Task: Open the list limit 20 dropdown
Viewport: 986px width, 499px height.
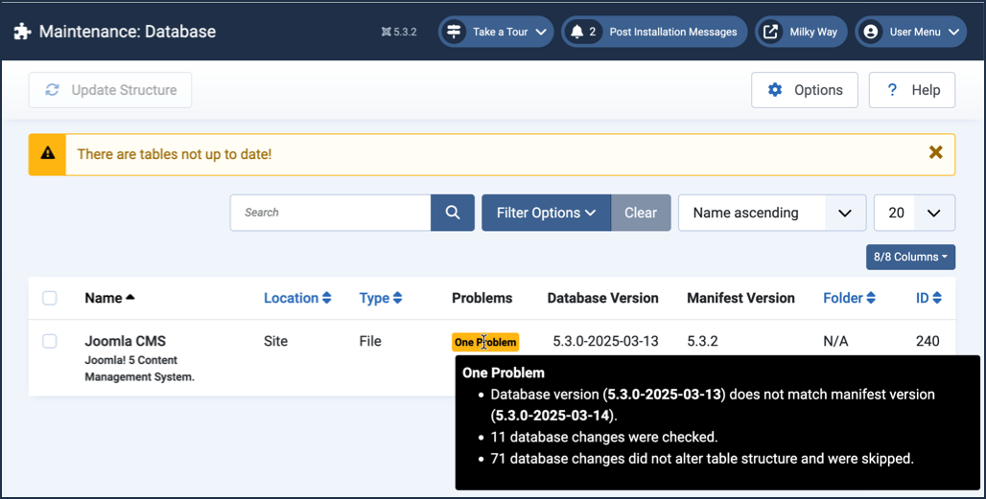Action: (x=914, y=213)
